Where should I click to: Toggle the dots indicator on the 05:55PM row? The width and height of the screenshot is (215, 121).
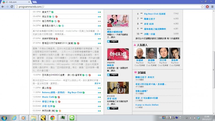click(x=99, y=21)
